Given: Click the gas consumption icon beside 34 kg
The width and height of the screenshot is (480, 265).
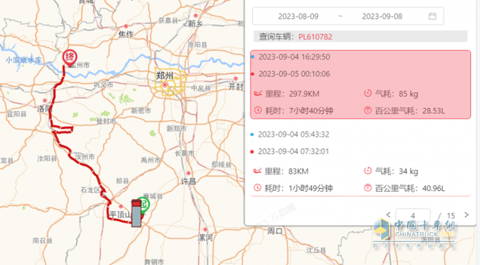Looking at the screenshot, I should (x=367, y=171).
